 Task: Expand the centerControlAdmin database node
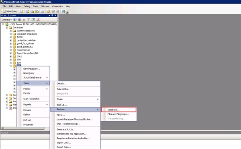click(10, 40)
